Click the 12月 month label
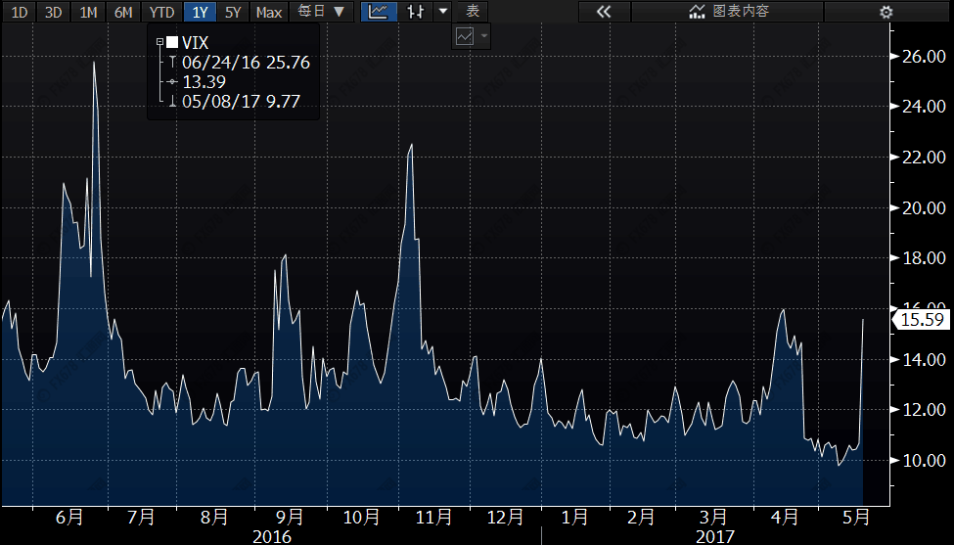This screenshot has width=954, height=545. [x=506, y=517]
